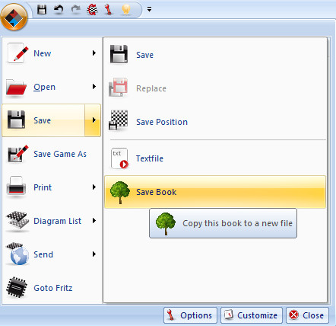336x326 pixels.
Task: Choose Save Book from the save submenu
Action: 215,192
